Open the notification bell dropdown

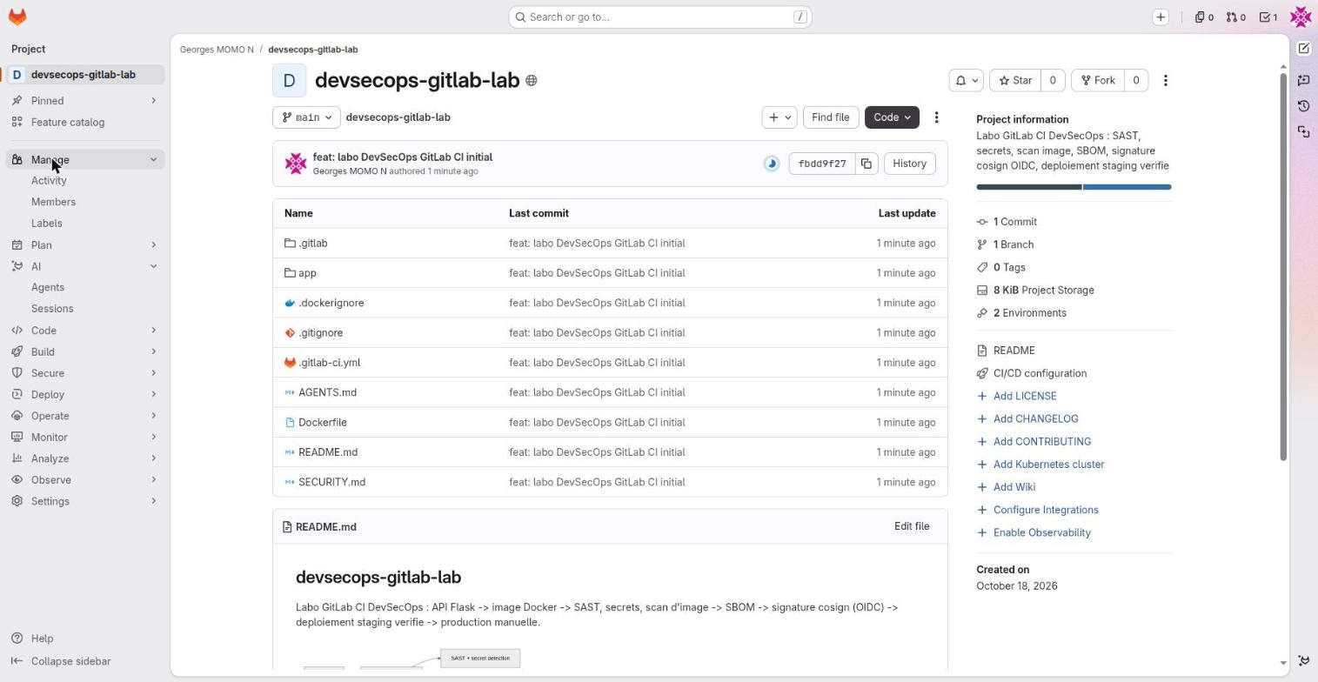pyautogui.click(x=967, y=81)
